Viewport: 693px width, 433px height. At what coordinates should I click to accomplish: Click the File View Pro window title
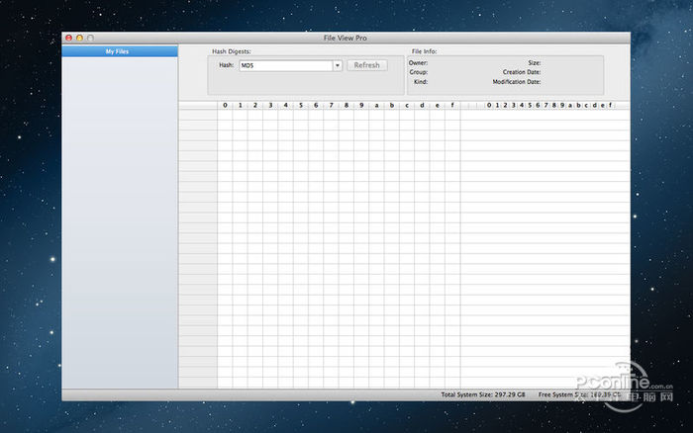click(346, 38)
